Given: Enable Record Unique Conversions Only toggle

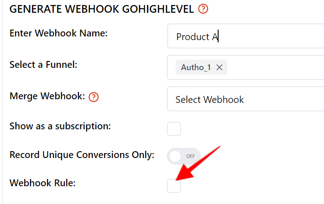Looking at the screenshot, I should tap(184, 156).
